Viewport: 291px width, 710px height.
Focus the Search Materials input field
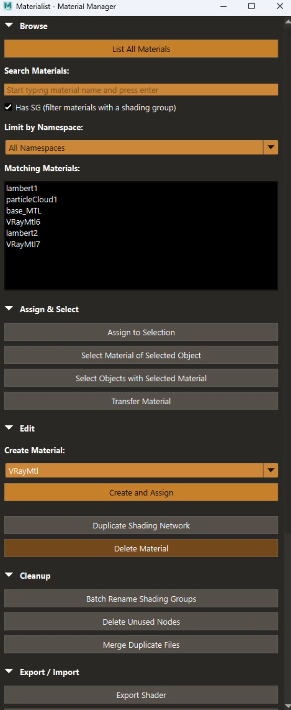[141, 90]
